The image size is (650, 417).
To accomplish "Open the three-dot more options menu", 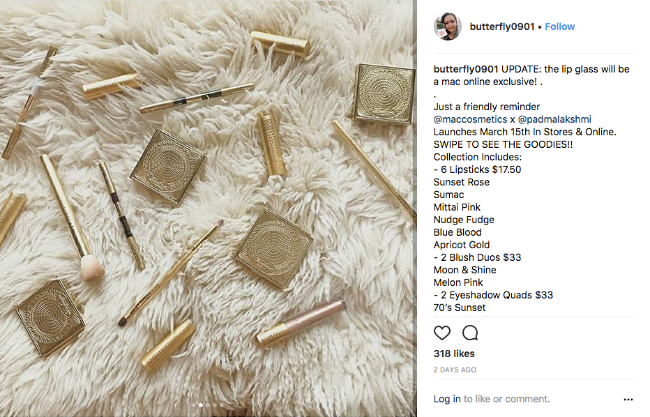I will tap(628, 400).
